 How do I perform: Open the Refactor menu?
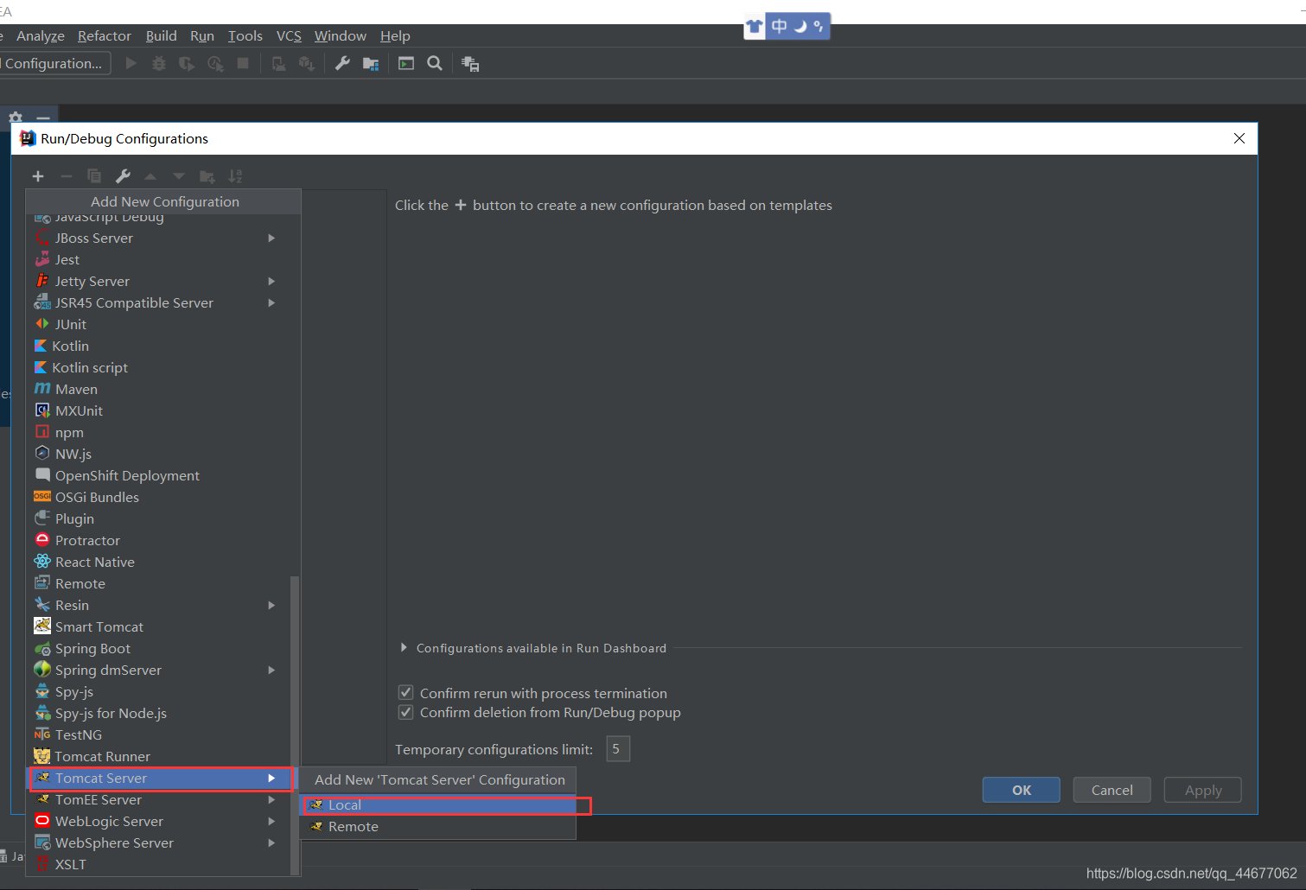coord(105,35)
